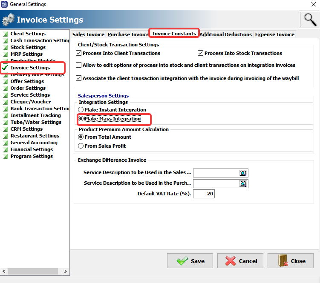
Task: Toggle Process Into Stock Transactions checkbox
Action: (200, 53)
